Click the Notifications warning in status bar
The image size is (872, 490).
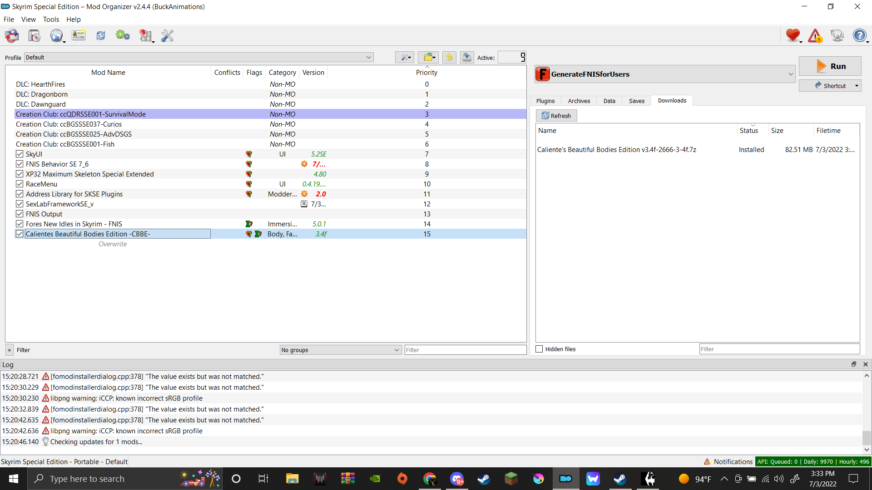click(x=728, y=461)
